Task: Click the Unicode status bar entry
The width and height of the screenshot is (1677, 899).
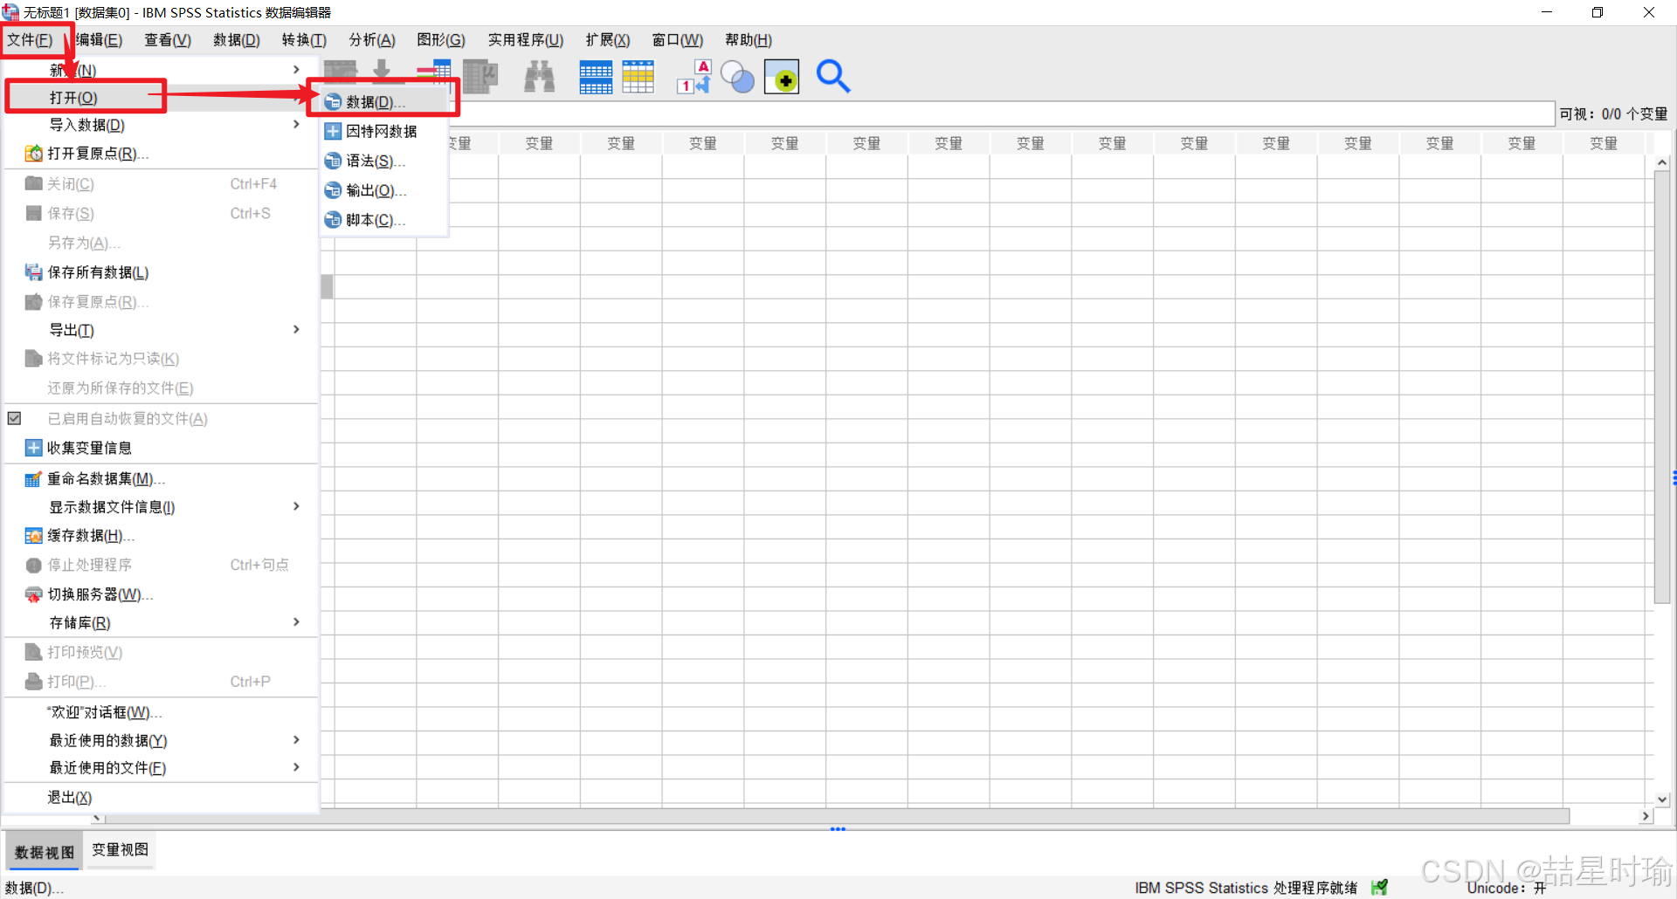Action: click(1507, 888)
